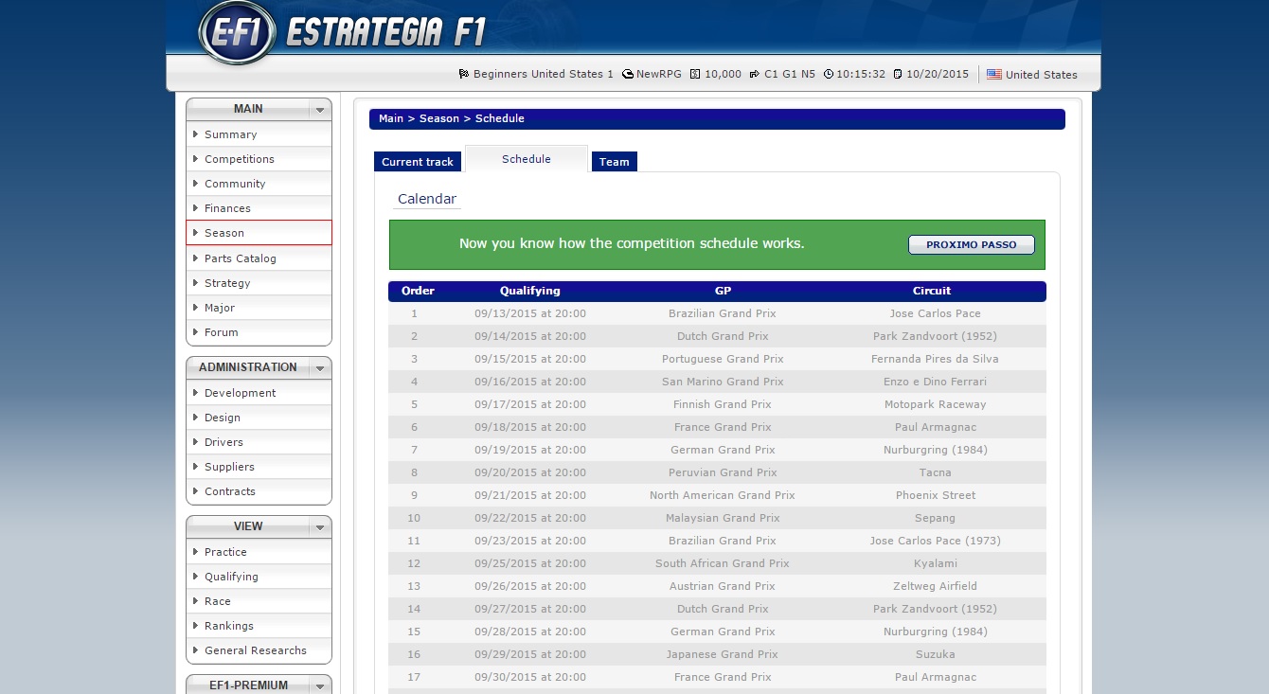Collapse the ADMINISTRATION panel arrow
This screenshot has width=1269, height=694.
click(x=320, y=368)
